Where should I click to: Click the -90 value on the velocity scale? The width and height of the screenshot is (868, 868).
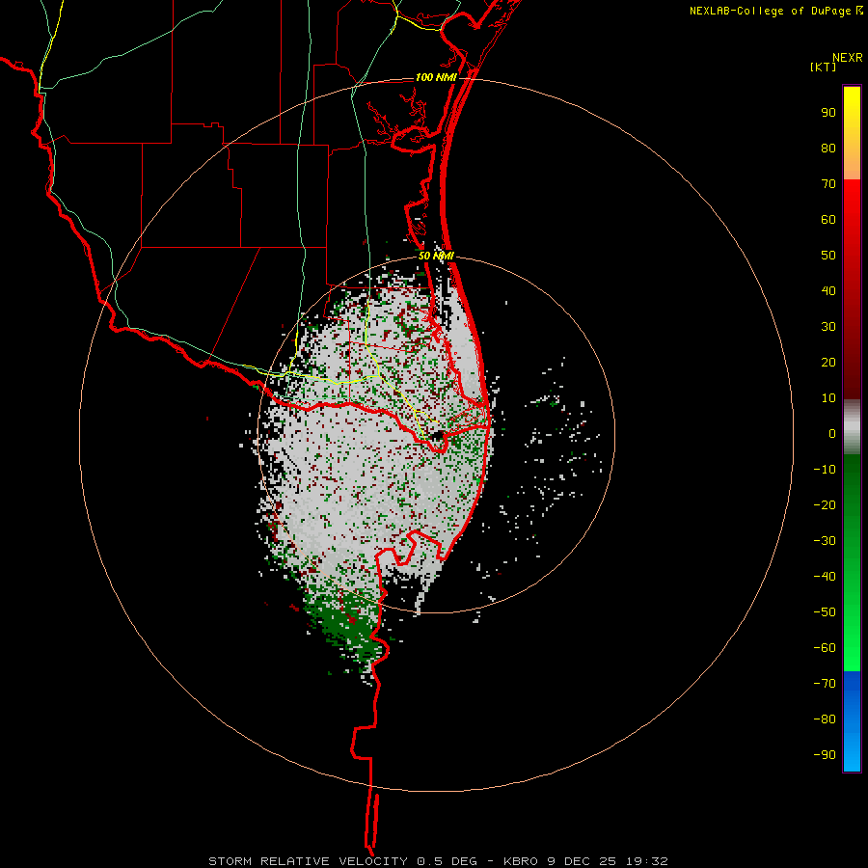pos(825,755)
